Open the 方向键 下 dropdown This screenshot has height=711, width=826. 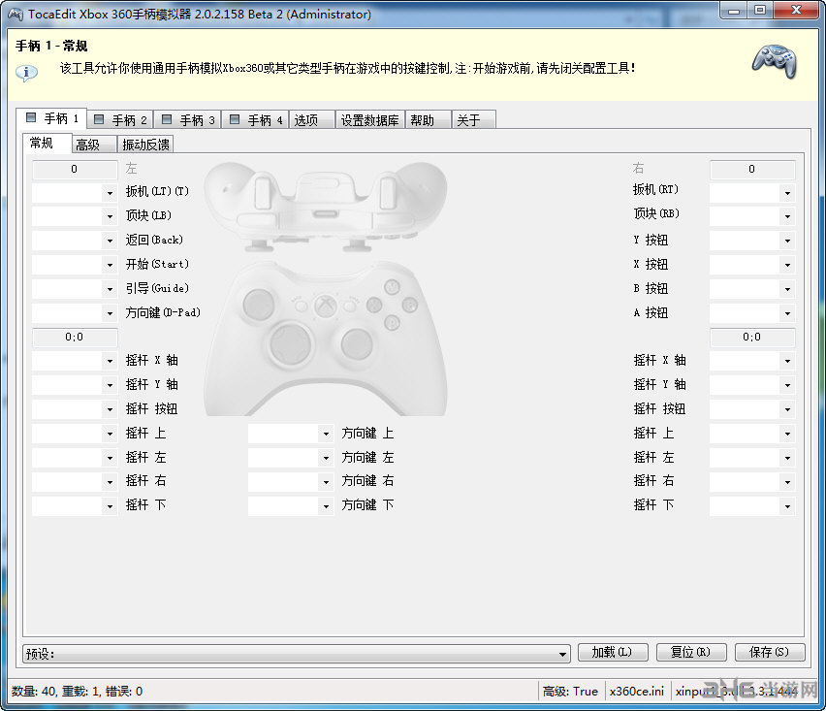291,506
